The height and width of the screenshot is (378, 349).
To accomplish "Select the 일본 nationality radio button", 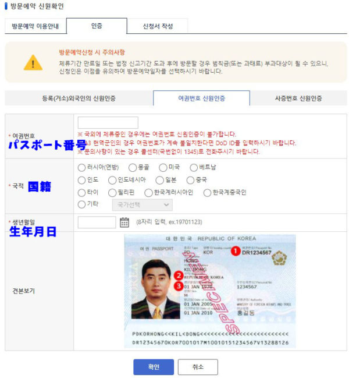I will [x=159, y=180].
